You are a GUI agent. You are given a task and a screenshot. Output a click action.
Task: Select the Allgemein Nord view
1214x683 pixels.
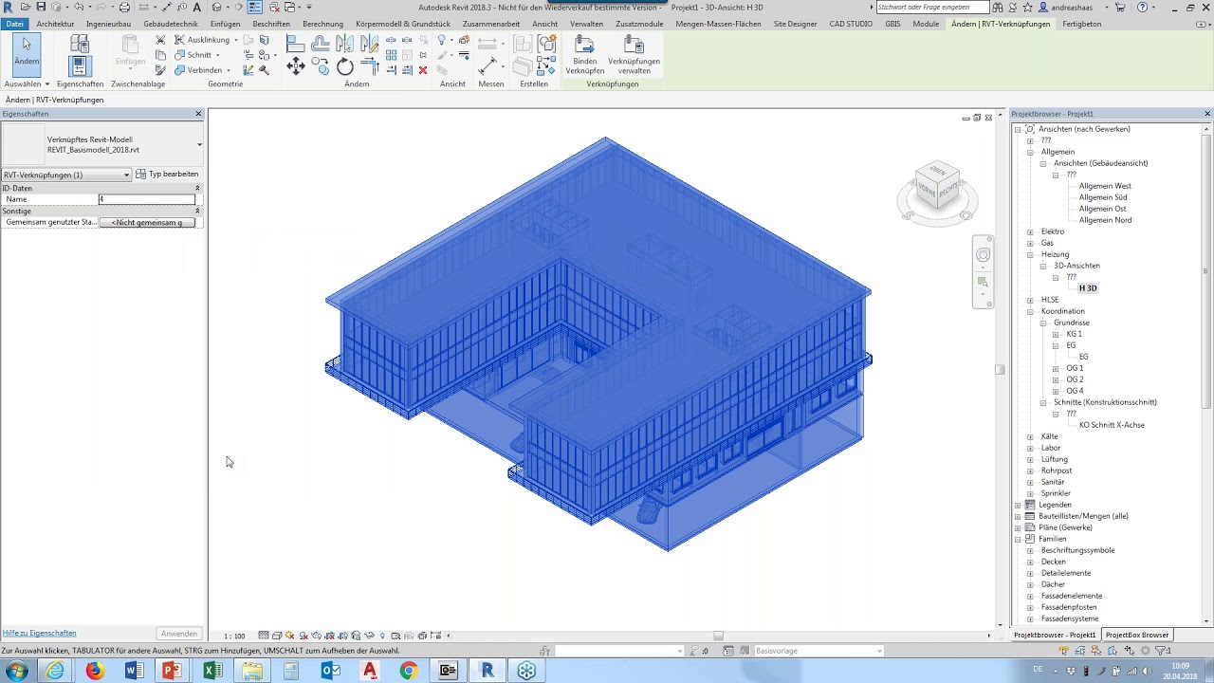coord(1105,220)
